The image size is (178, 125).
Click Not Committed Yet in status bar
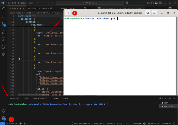[x=81, y=123]
